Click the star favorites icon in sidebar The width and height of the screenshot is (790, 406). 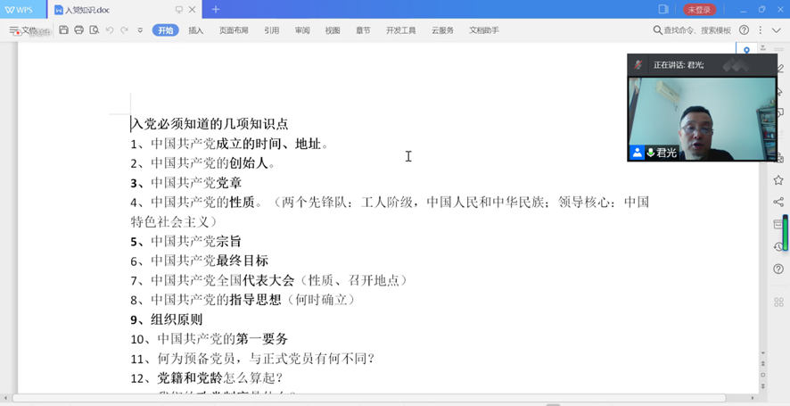(x=778, y=180)
